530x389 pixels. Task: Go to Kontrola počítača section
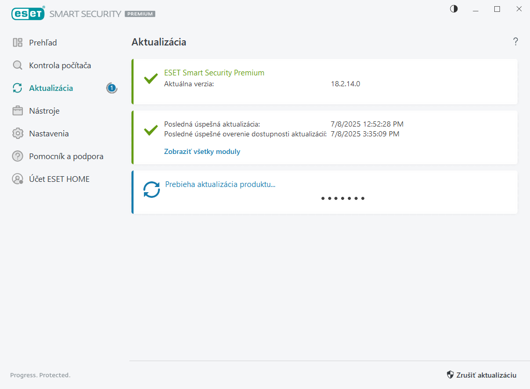(60, 65)
